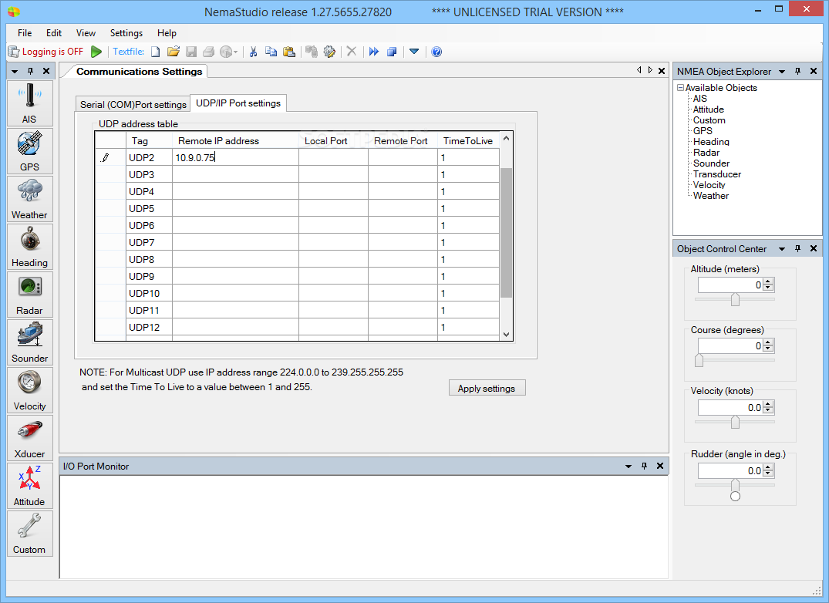The width and height of the screenshot is (829, 603).
Task: Close the Communications Settings document tab
Action: [662, 71]
